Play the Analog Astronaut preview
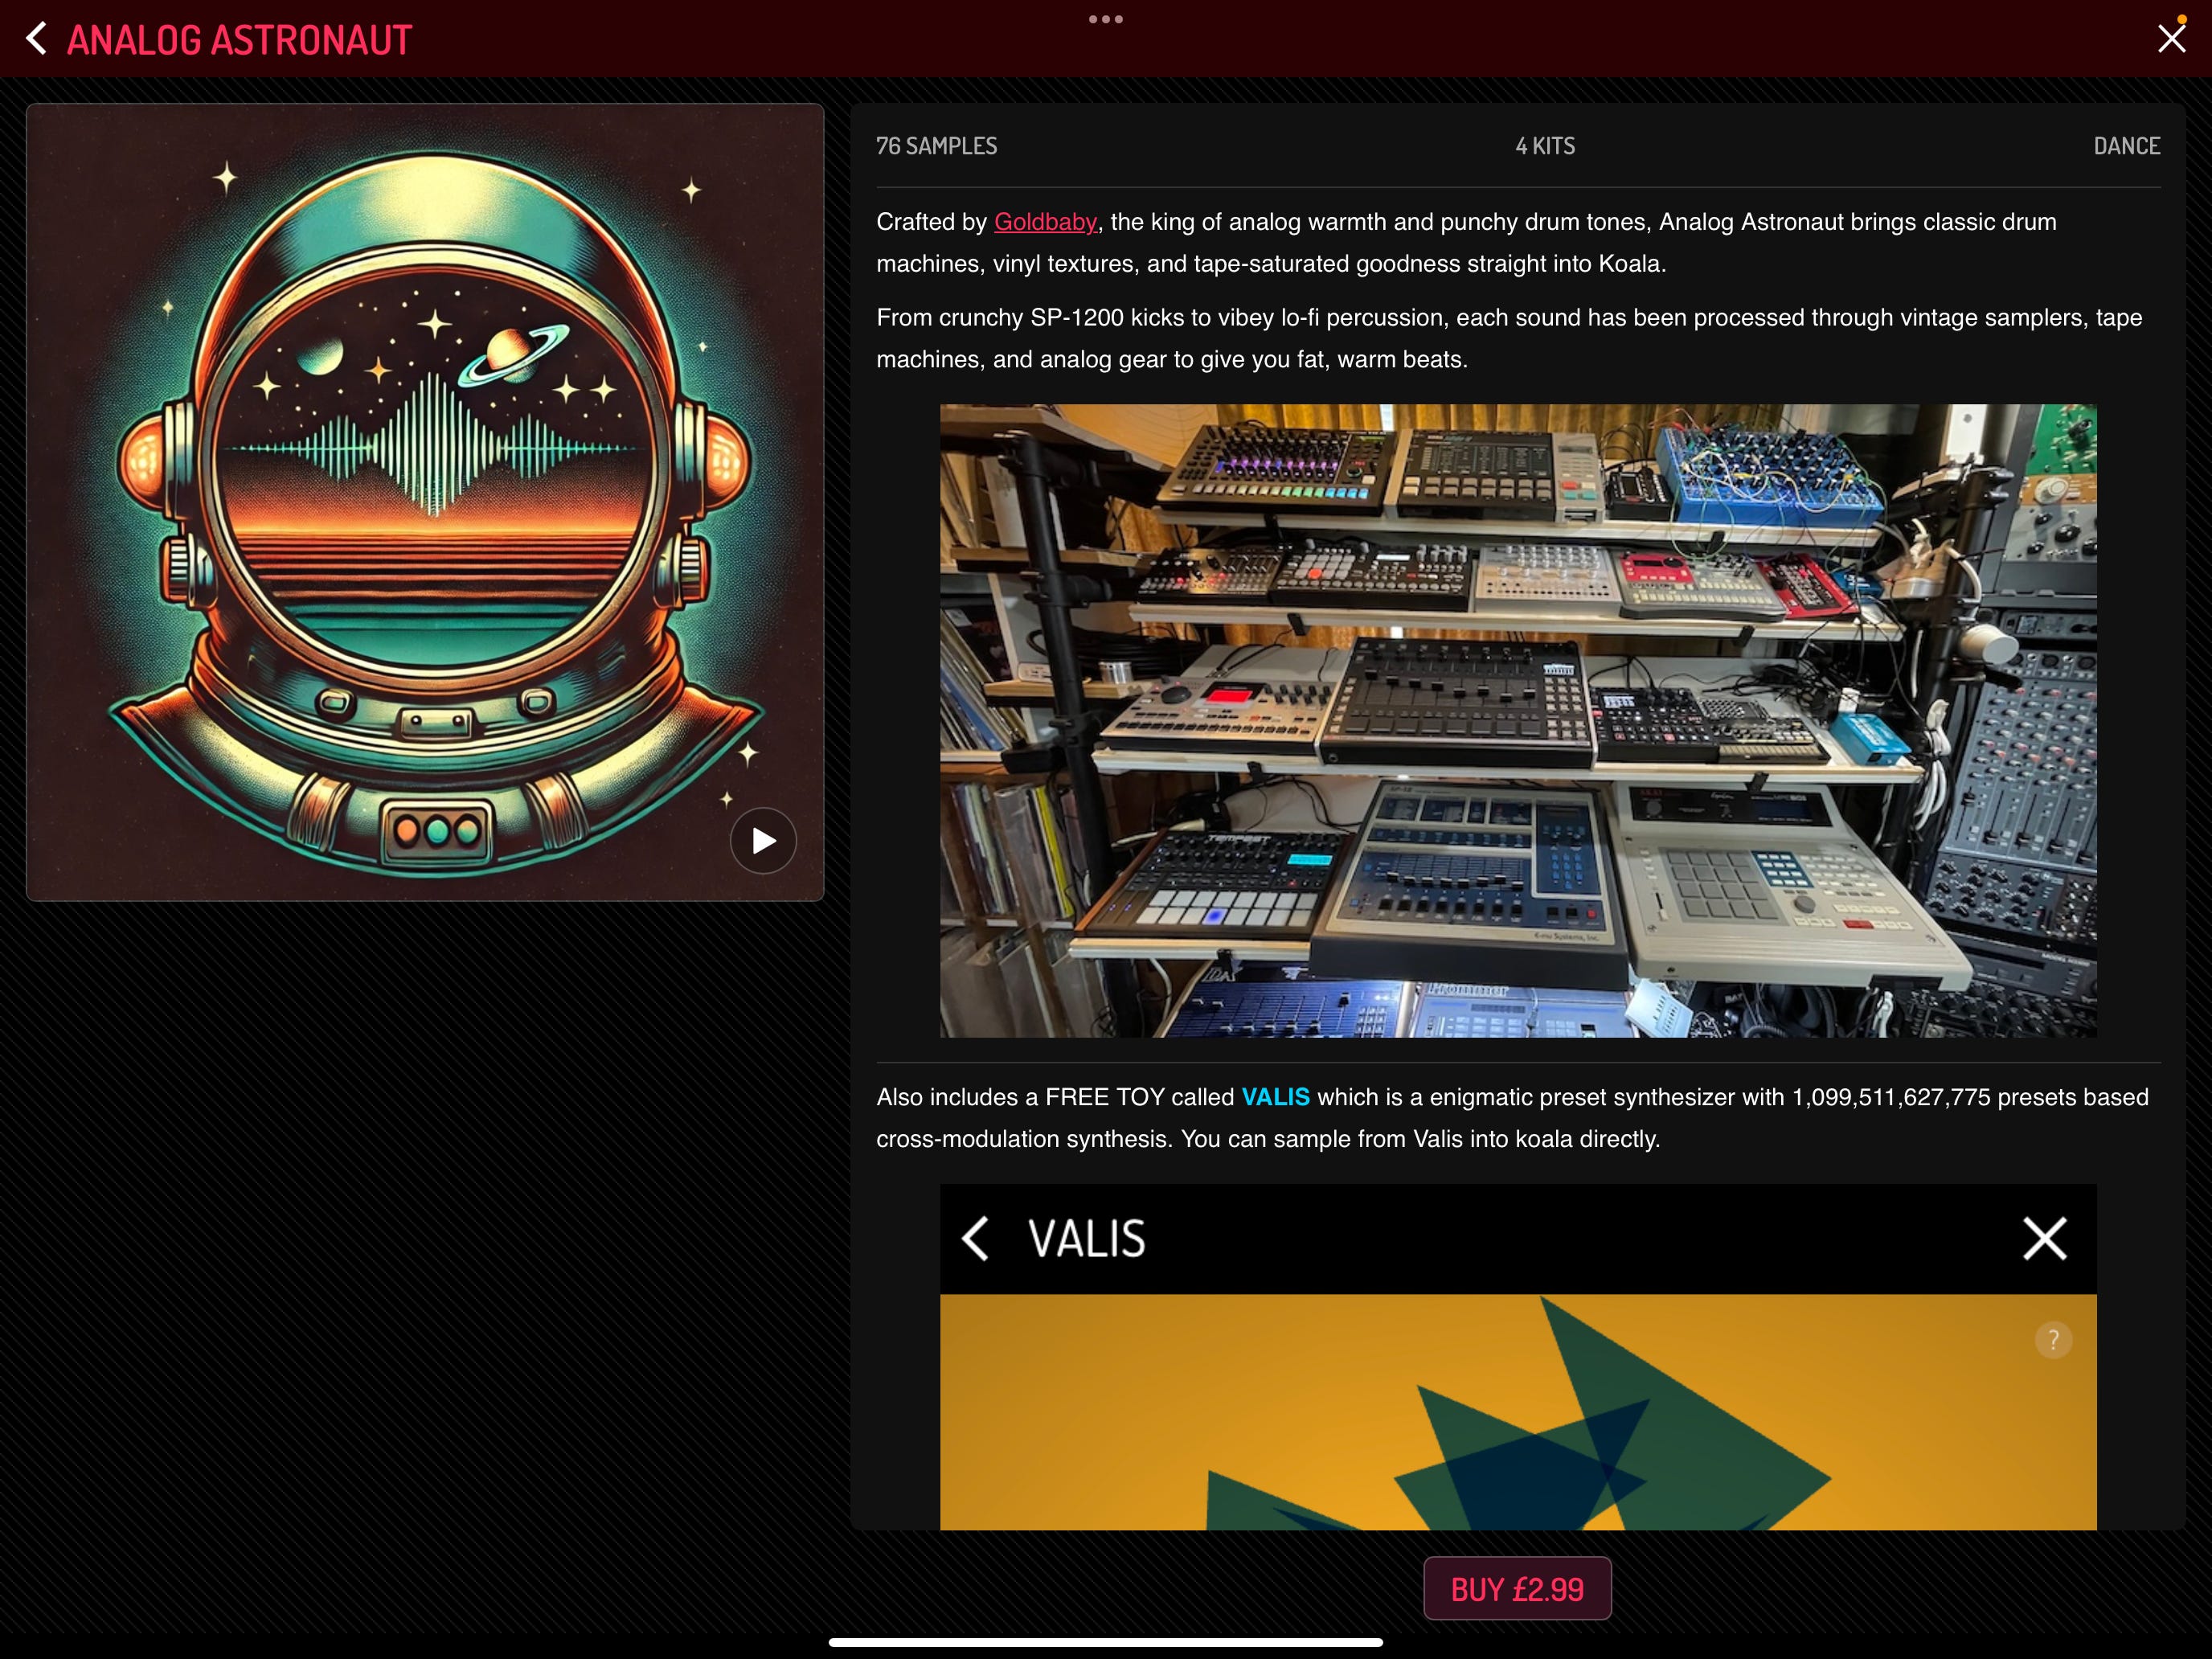Screen dimensions: 2212x1659 click(763, 841)
